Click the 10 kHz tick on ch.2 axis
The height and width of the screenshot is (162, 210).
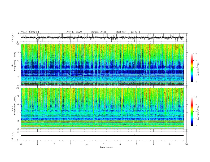[18, 88]
